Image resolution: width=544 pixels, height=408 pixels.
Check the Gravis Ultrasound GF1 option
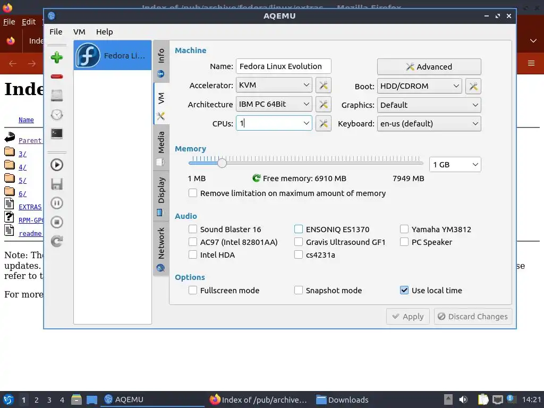(299, 242)
